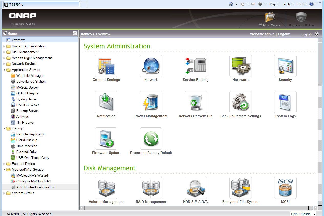The height and width of the screenshot is (216, 324).
Task: Open Firmware Update icon
Action: (x=106, y=139)
